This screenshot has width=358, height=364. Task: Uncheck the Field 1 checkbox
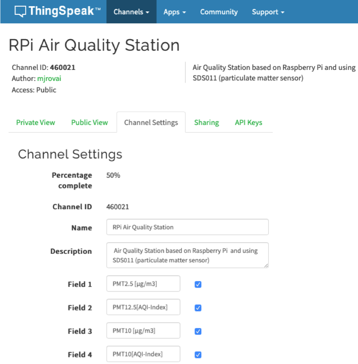pyautogui.click(x=198, y=284)
